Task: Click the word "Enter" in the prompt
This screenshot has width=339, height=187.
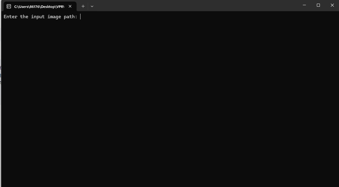Action: tap(10, 16)
